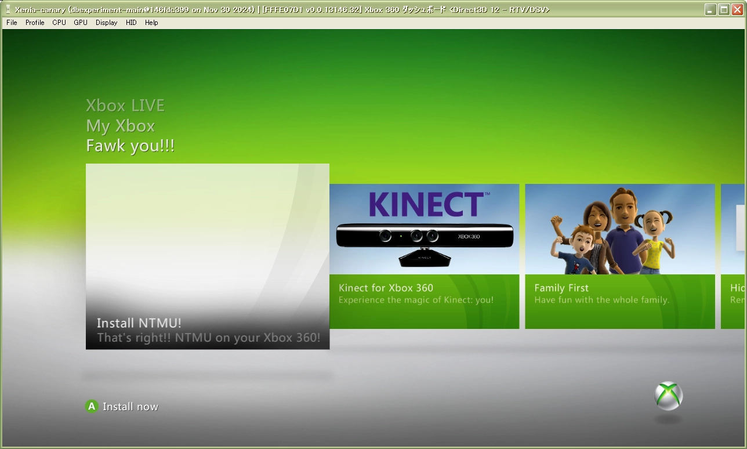
Task: Open the Family First tile
Action: (x=620, y=256)
